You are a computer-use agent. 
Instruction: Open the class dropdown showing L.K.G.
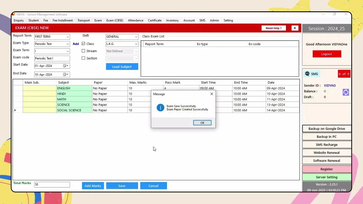click(122, 44)
